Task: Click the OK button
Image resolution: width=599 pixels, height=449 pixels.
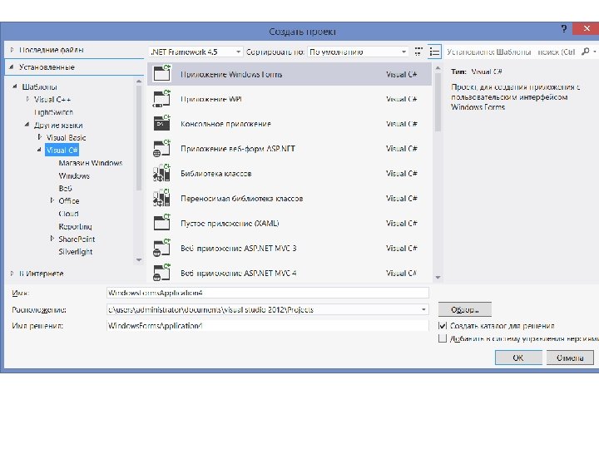Action: click(518, 358)
